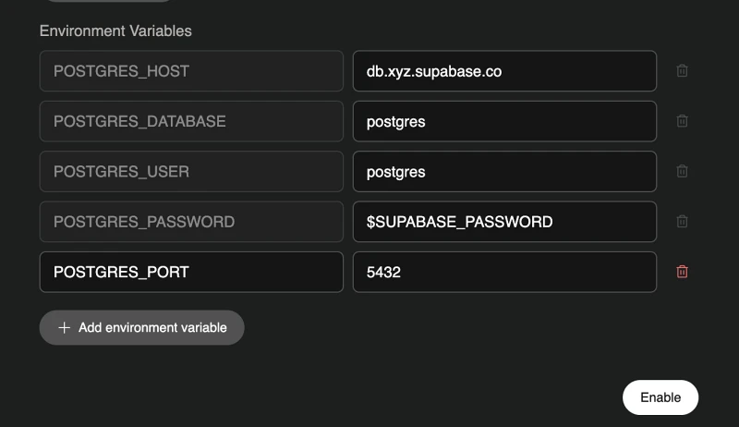
Task: Click the 5432 port value field
Action: [504, 272]
